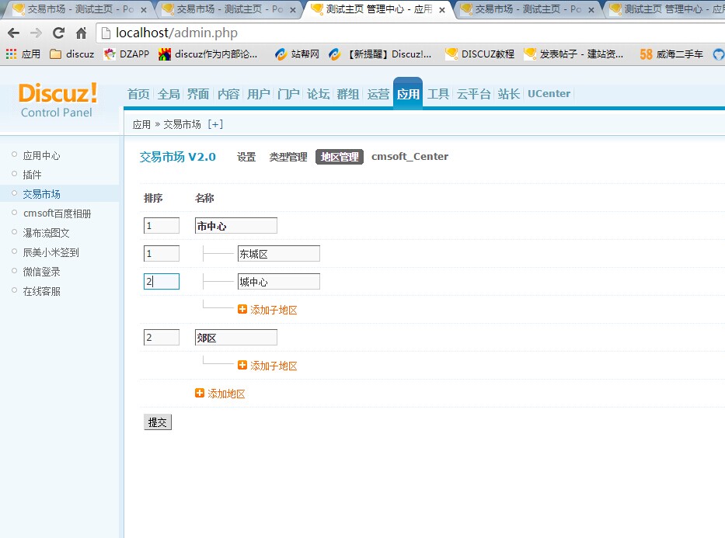Open 在线客服 in the sidebar
This screenshot has width=725, height=538.
[x=42, y=291]
